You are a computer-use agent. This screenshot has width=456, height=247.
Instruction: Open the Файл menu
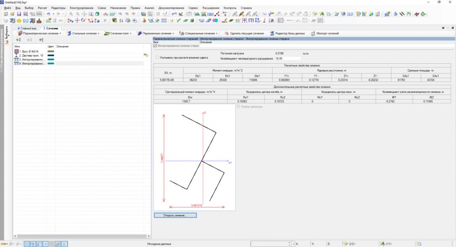point(8,8)
